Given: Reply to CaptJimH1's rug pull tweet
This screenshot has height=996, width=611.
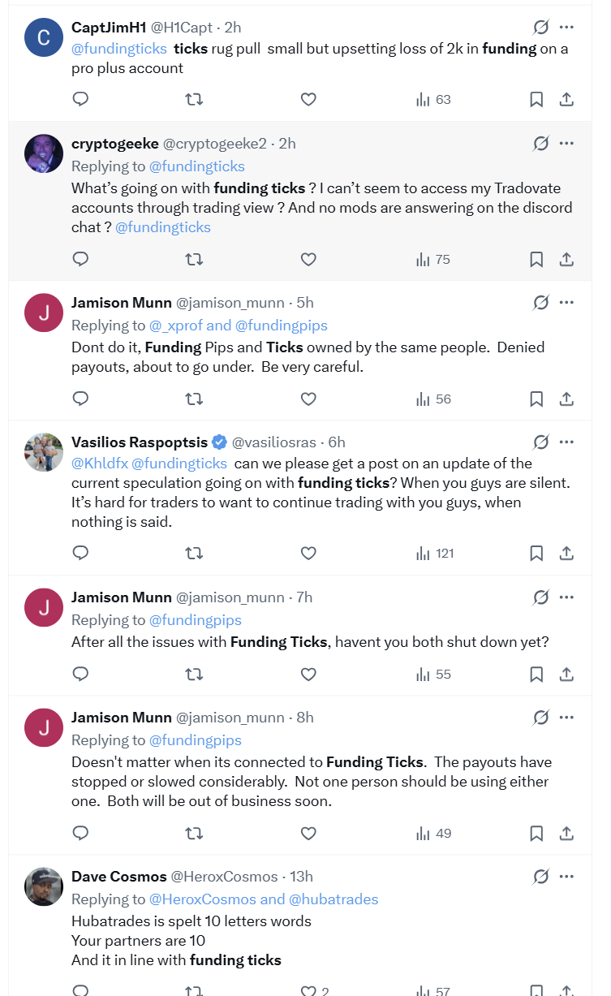Looking at the screenshot, I should tap(80, 99).
